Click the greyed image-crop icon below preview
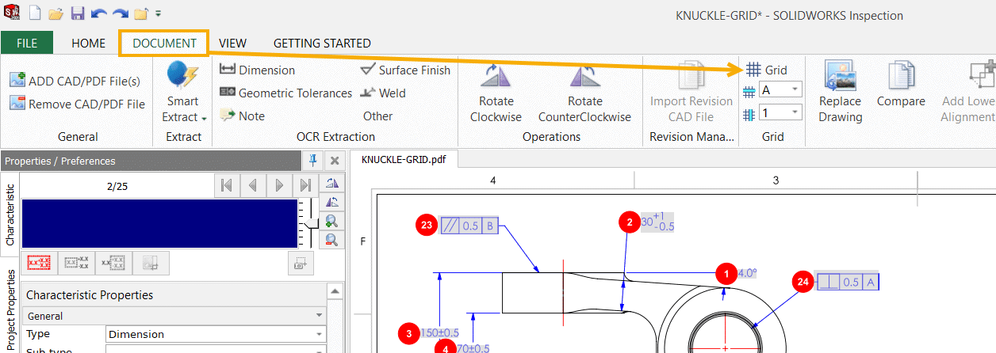 pyautogui.click(x=150, y=263)
